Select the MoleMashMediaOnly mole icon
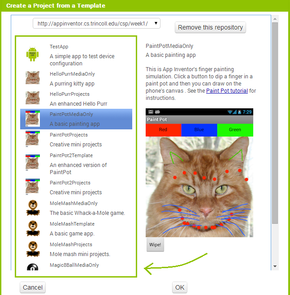Screen dimensions: 290x295 click(x=33, y=208)
